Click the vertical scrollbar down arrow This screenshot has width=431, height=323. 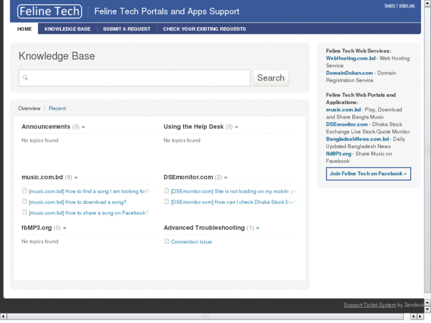[427, 310]
